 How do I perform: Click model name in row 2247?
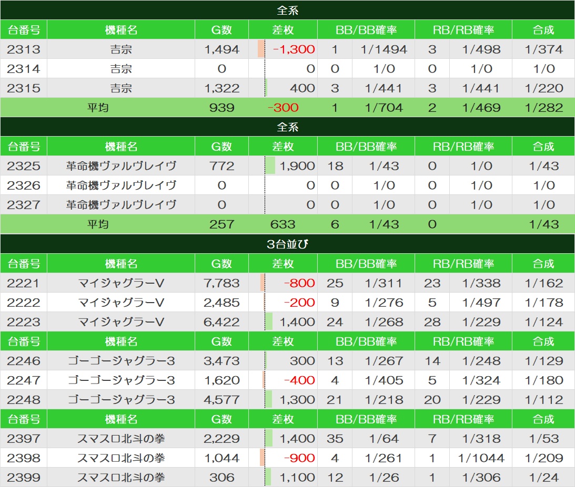tap(121, 380)
